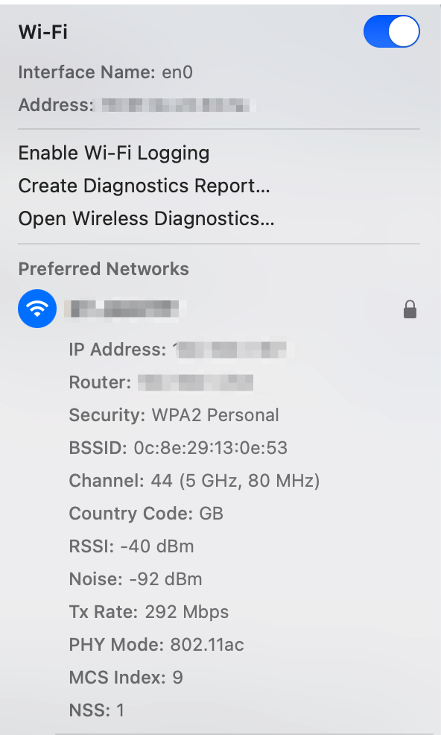Click the Country Code GB row
The width and height of the screenshot is (441, 735).
146,514
